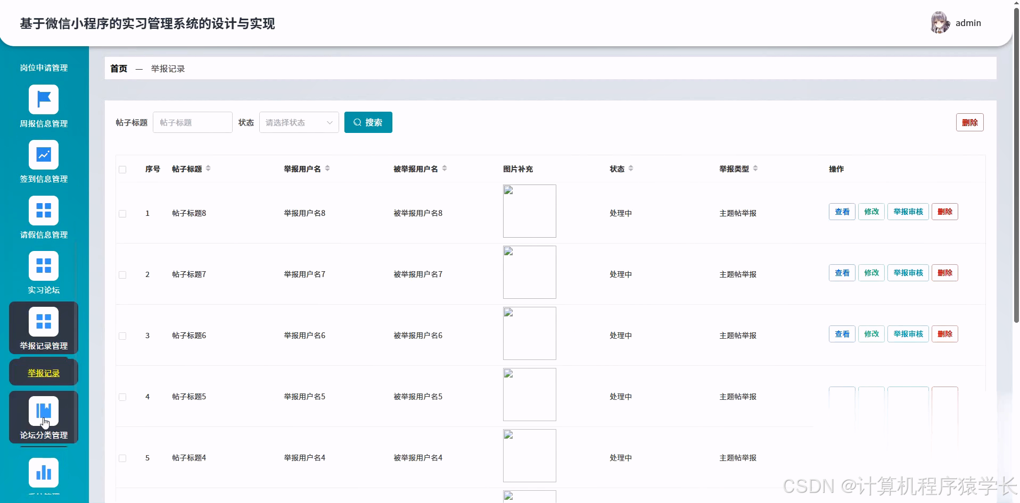Click the magnifier icon inside the search button
The height and width of the screenshot is (503, 1020).
(357, 122)
